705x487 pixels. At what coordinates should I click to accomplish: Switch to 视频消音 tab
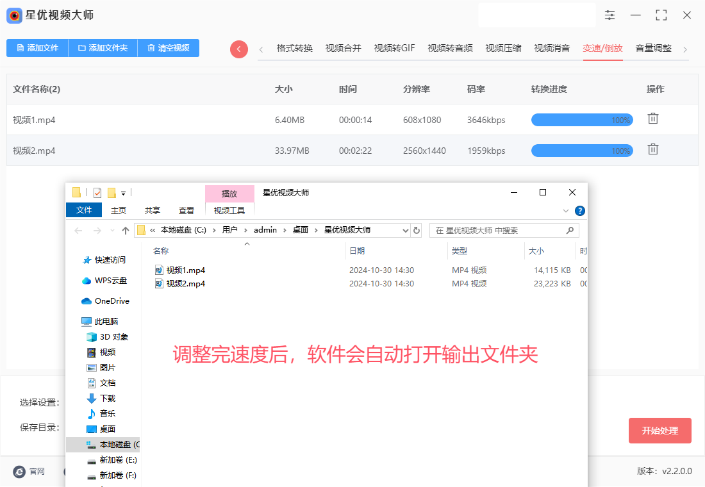click(552, 48)
